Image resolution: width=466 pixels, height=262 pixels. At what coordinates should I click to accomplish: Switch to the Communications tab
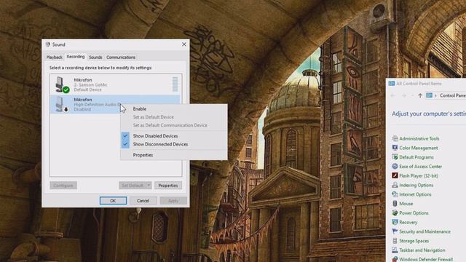tap(121, 57)
